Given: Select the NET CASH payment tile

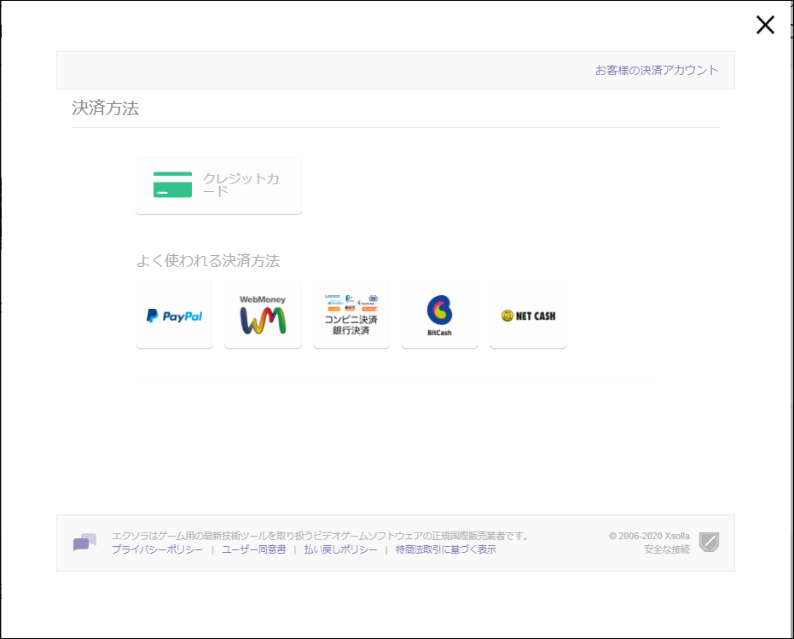Looking at the screenshot, I should tap(528, 315).
